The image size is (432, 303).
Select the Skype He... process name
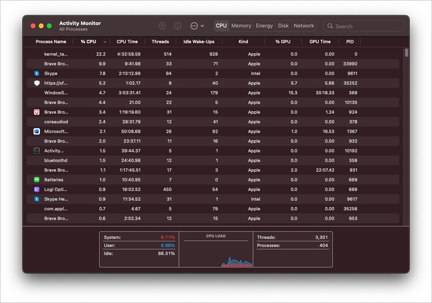(56, 199)
